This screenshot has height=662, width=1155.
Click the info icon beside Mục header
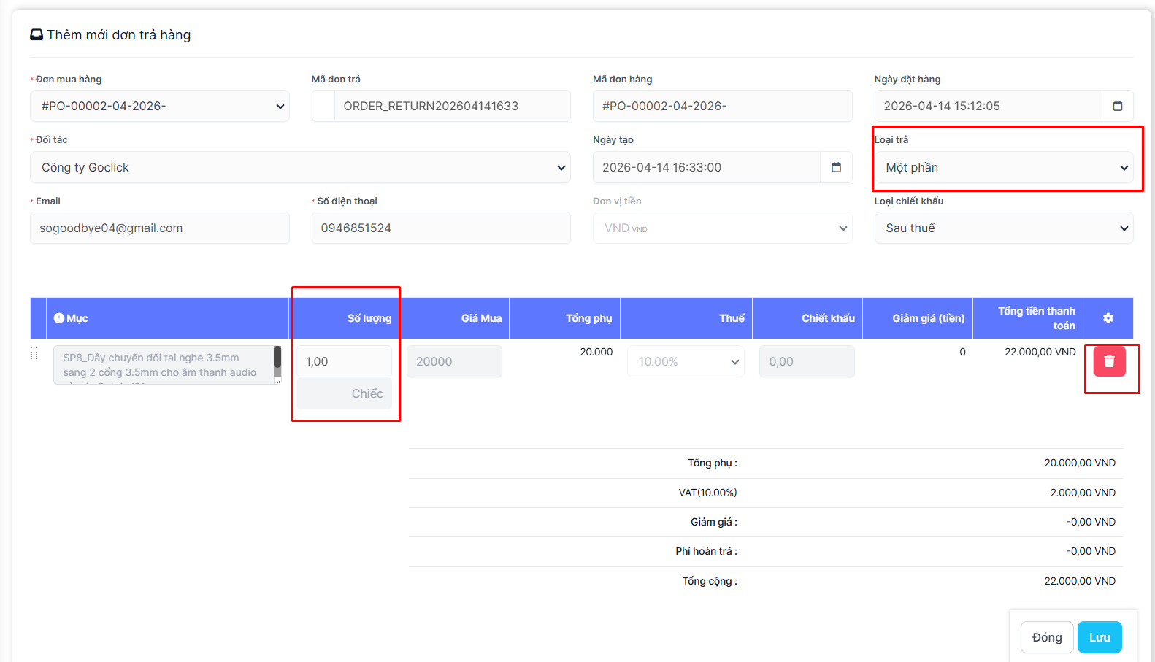coord(59,318)
